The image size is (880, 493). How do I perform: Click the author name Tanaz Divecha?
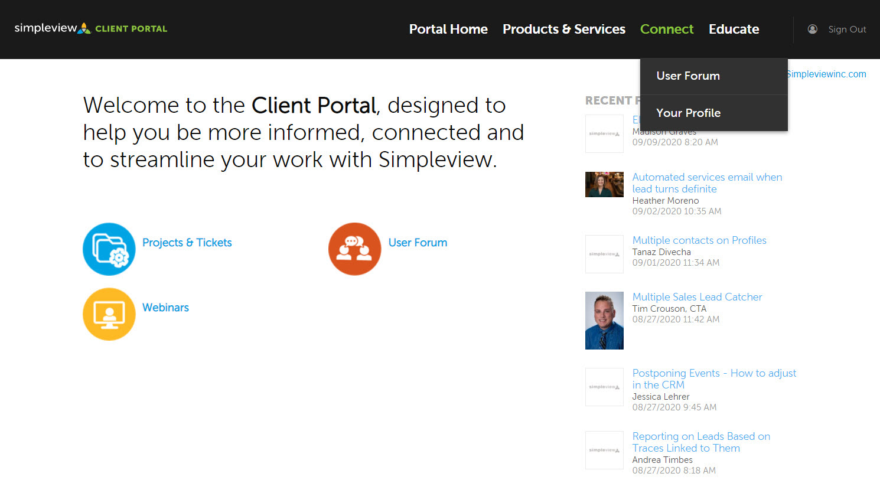tap(661, 252)
